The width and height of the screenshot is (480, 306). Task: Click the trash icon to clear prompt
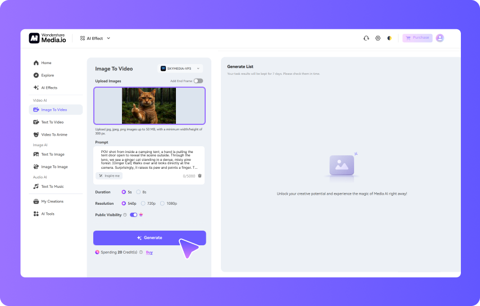pos(200,176)
